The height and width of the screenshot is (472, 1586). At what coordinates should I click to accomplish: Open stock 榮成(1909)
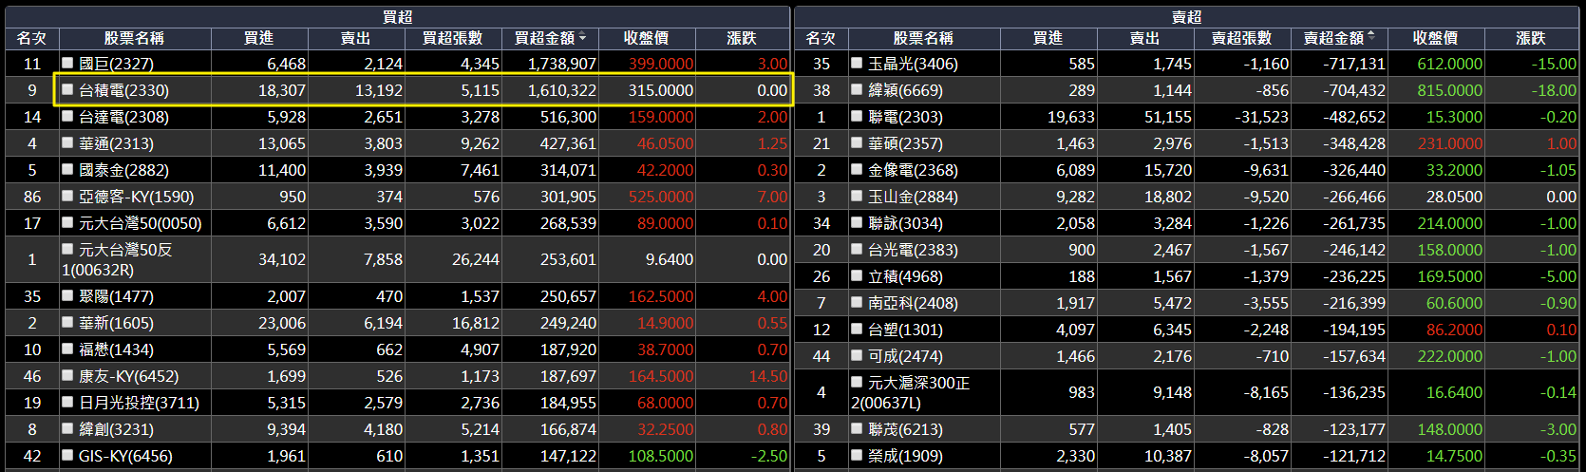coord(905,456)
